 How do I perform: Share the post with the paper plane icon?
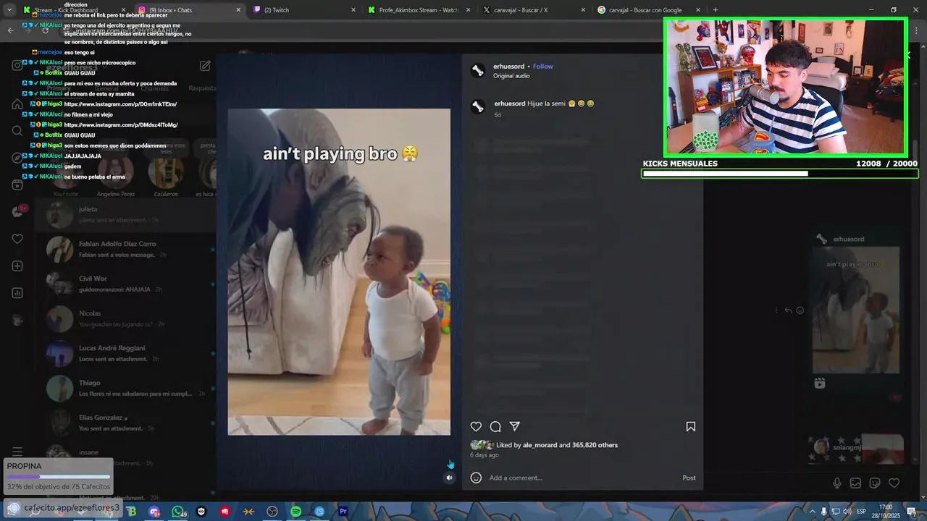click(x=515, y=427)
